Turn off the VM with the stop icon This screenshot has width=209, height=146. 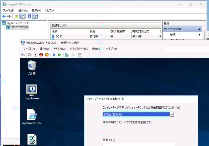[x=35, y=55]
